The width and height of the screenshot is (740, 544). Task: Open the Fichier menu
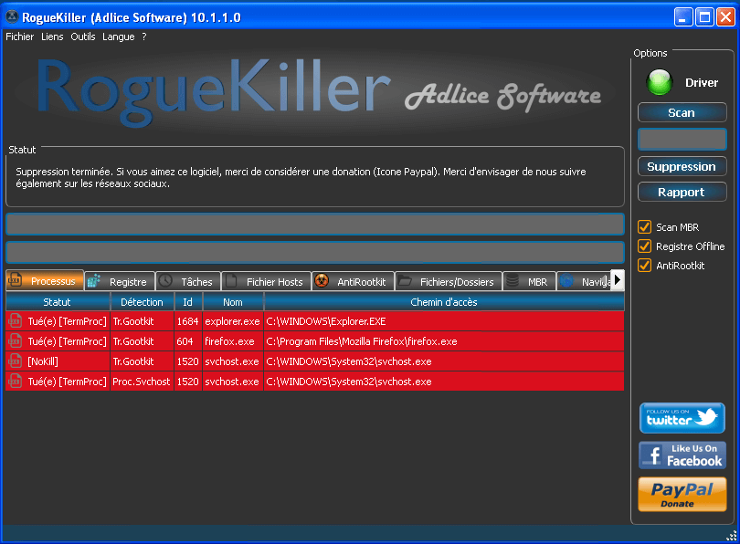pyautogui.click(x=19, y=37)
